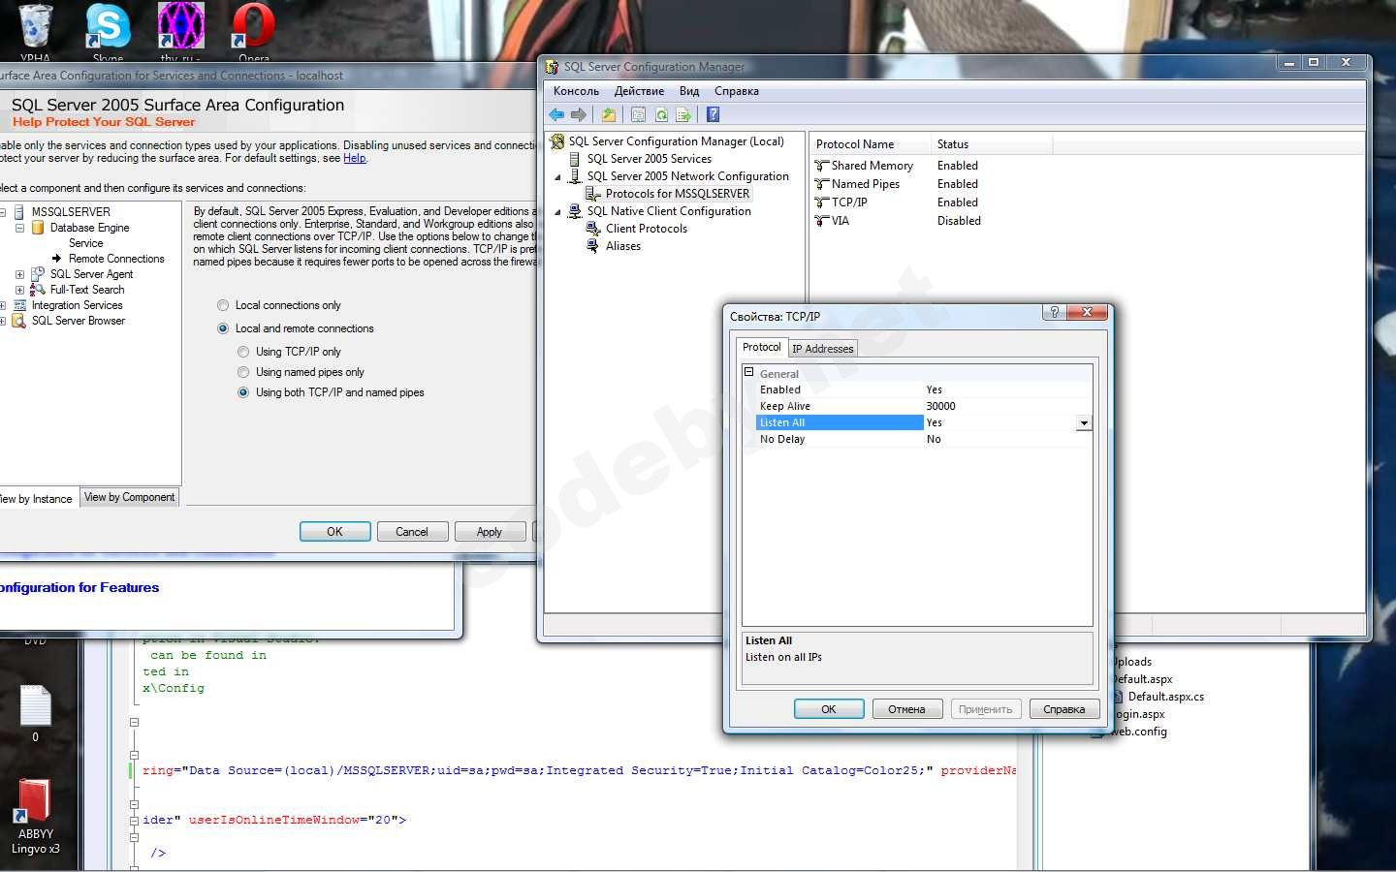Image resolution: width=1396 pixels, height=872 pixels.
Task: Switch to the IP Addresses tab
Action: coord(823,349)
